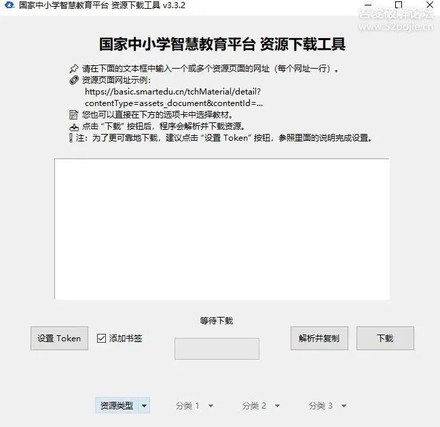Click the contentType=assets_document example line
The image size is (440, 427).
[x=174, y=103]
